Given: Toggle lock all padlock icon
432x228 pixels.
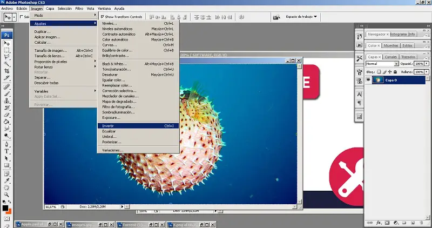Looking at the screenshot, I should [395, 72].
